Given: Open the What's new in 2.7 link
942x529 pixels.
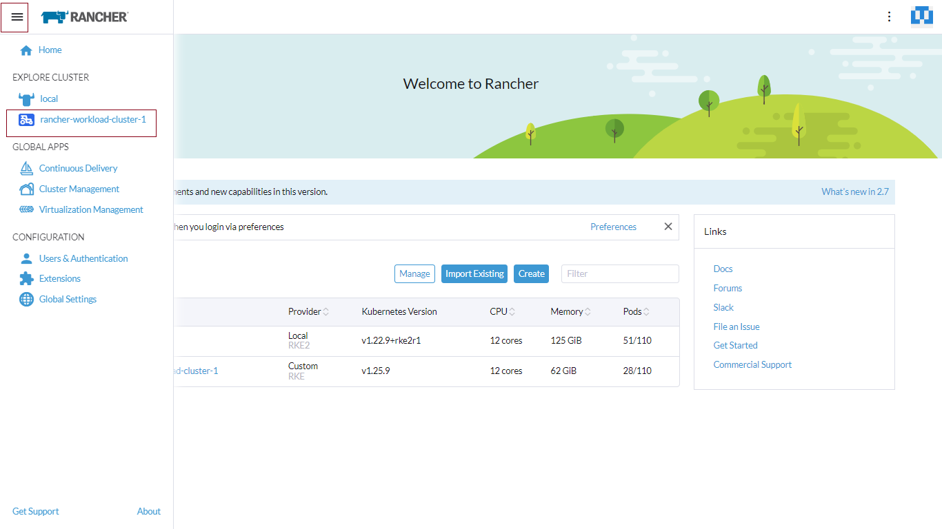Looking at the screenshot, I should (x=855, y=191).
